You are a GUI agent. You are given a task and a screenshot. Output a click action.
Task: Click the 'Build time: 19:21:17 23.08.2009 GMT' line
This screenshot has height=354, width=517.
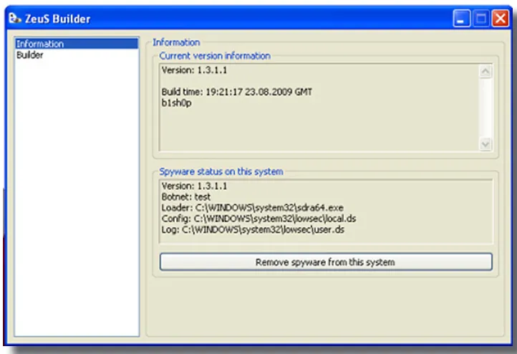[x=237, y=92]
